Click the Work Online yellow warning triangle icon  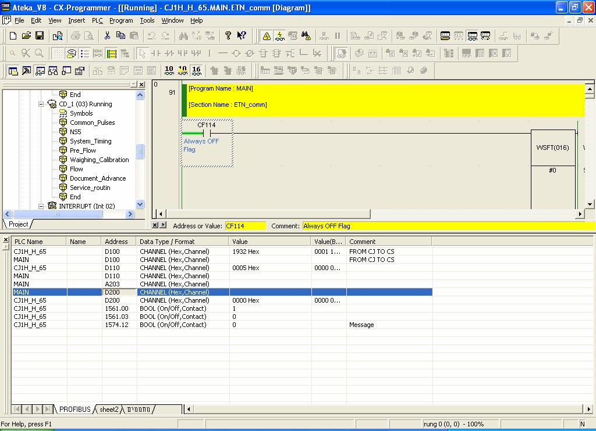pos(267,36)
